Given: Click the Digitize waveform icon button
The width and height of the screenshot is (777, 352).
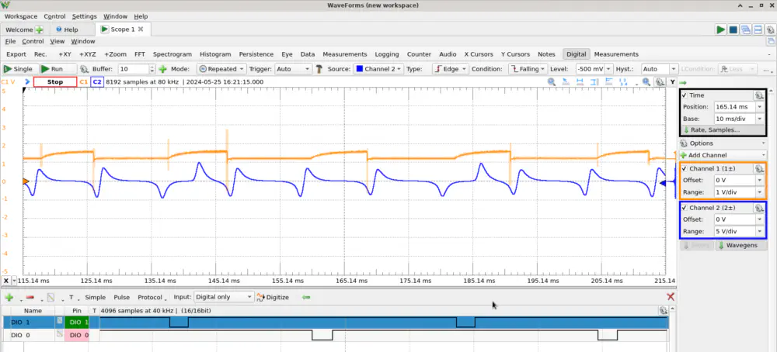Looking at the screenshot, I should tap(272, 297).
